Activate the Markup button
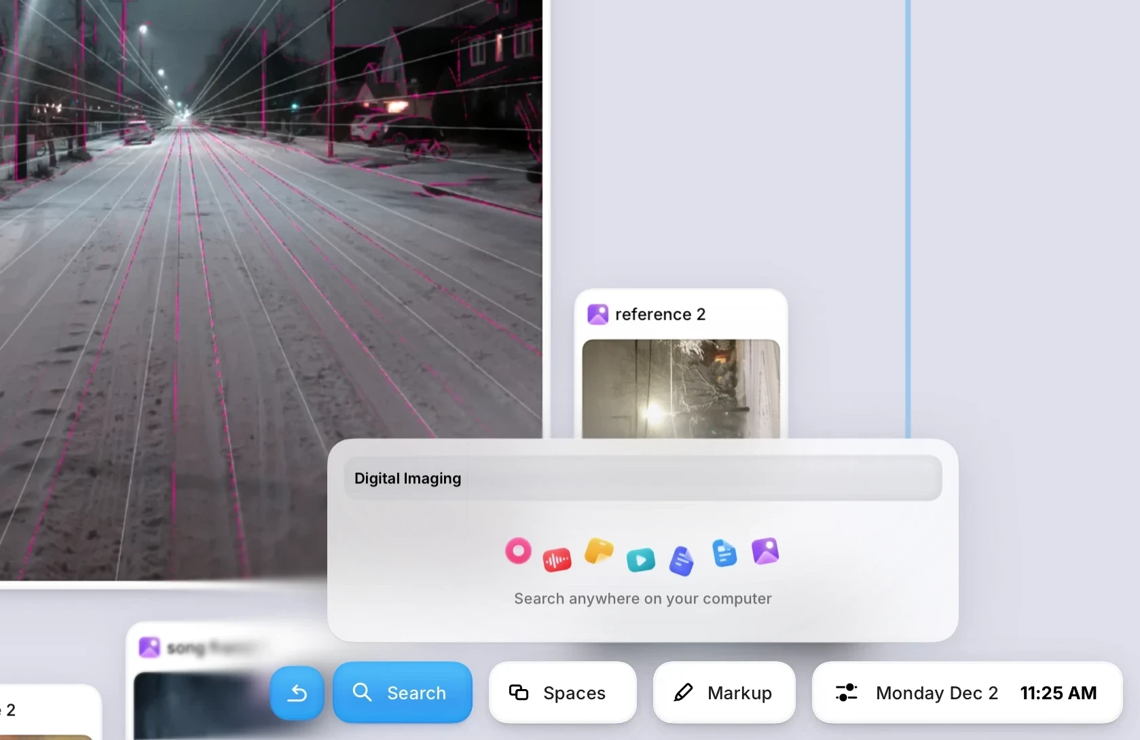 724,692
